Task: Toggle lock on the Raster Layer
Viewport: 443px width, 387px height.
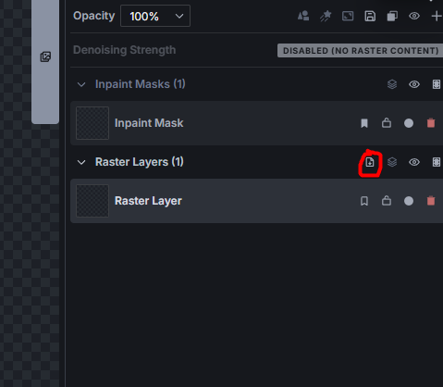Action: pyautogui.click(x=387, y=201)
